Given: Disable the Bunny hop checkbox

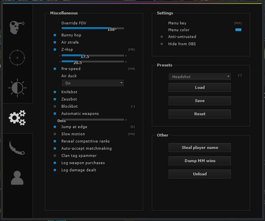Looking at the screenshot, I should click(55, 35).
